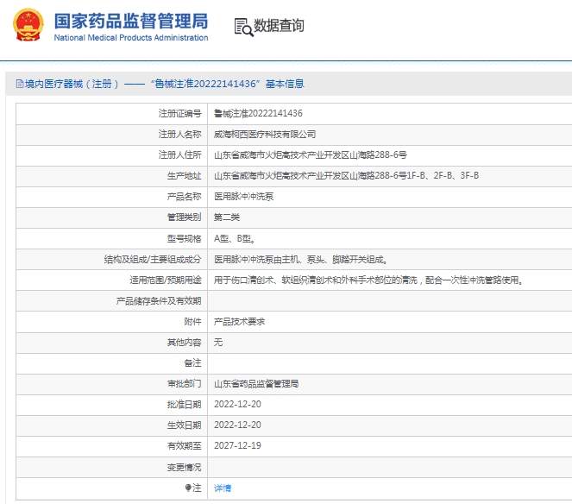
Task: Select the 批准日期 label
Action: click(x=185, y=405)
